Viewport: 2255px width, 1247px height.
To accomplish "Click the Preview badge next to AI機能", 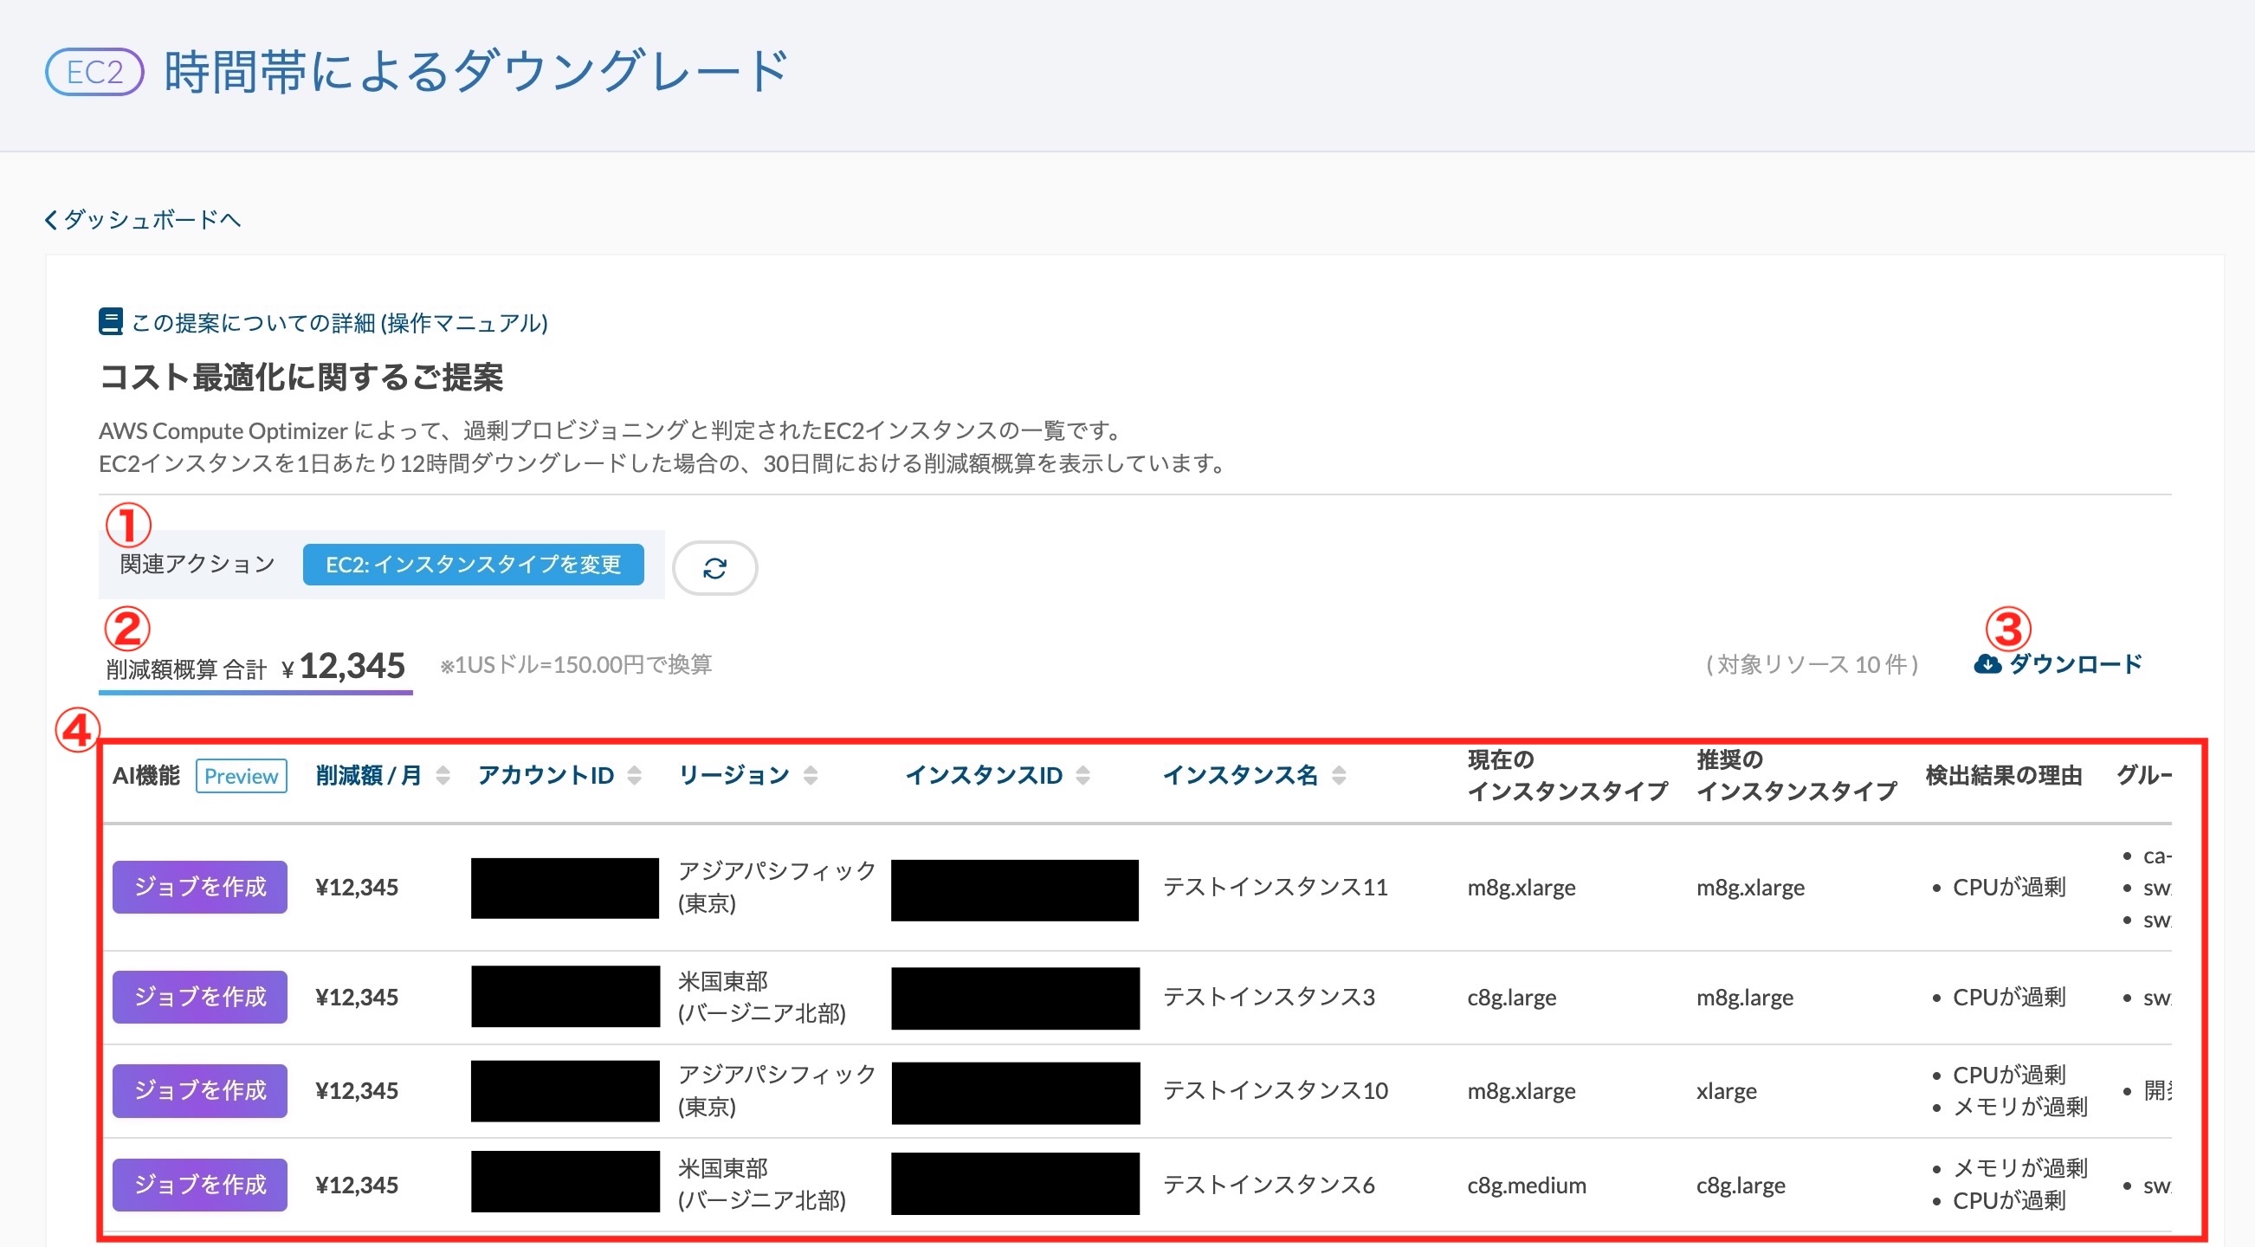I will click(241, 776).
